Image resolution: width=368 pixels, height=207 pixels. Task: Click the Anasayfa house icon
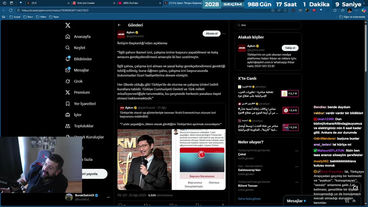[68, 37]
